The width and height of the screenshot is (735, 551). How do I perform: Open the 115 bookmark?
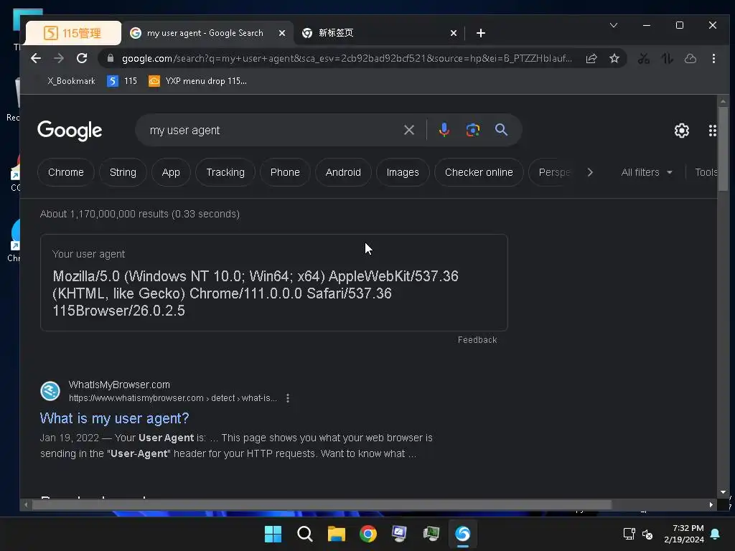pos(122,81)
